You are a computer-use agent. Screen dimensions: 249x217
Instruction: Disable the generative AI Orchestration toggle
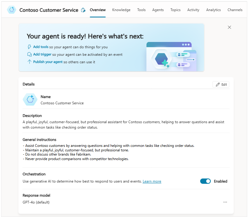pyautogui.click(x=205, y=181)
